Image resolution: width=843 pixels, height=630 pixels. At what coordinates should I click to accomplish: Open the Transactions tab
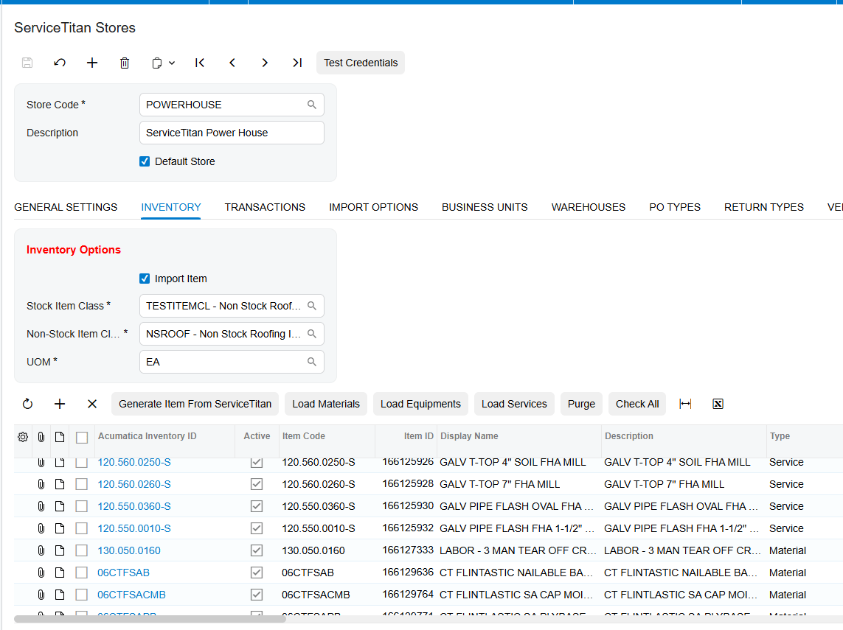(x=265, y=207)
